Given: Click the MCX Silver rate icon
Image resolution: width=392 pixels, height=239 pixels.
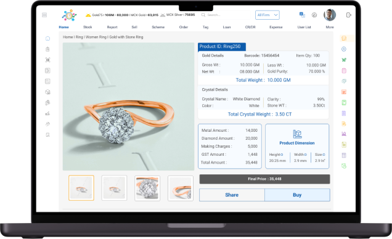Looking at the screenshot, I should coord(163,15).
